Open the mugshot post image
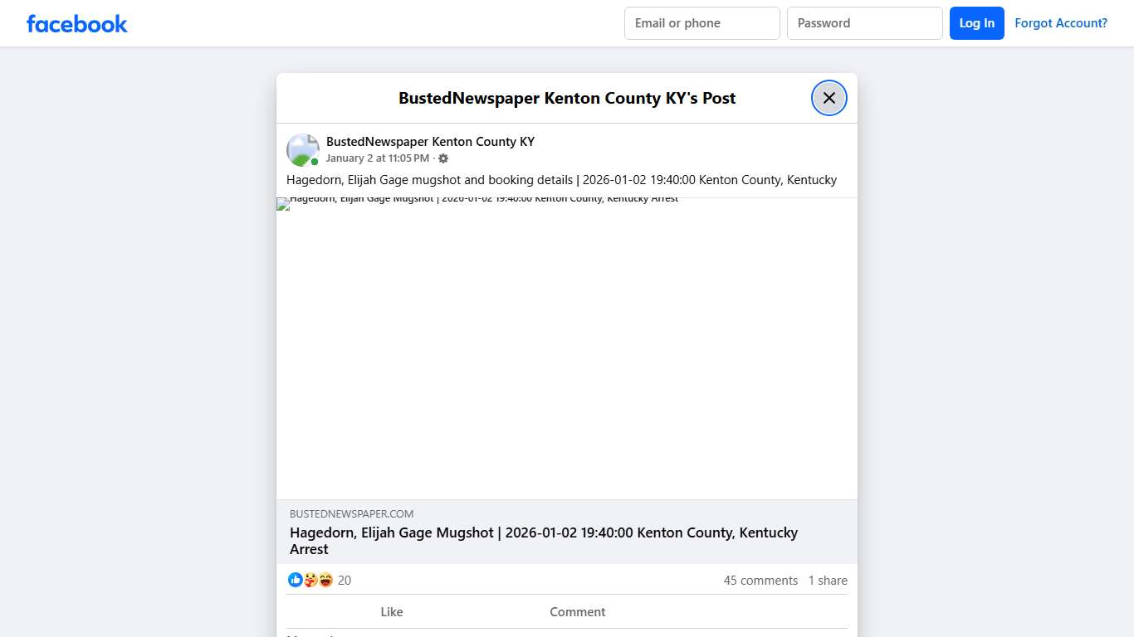This screenshot has height=637, width=1134. coord(567,348)
